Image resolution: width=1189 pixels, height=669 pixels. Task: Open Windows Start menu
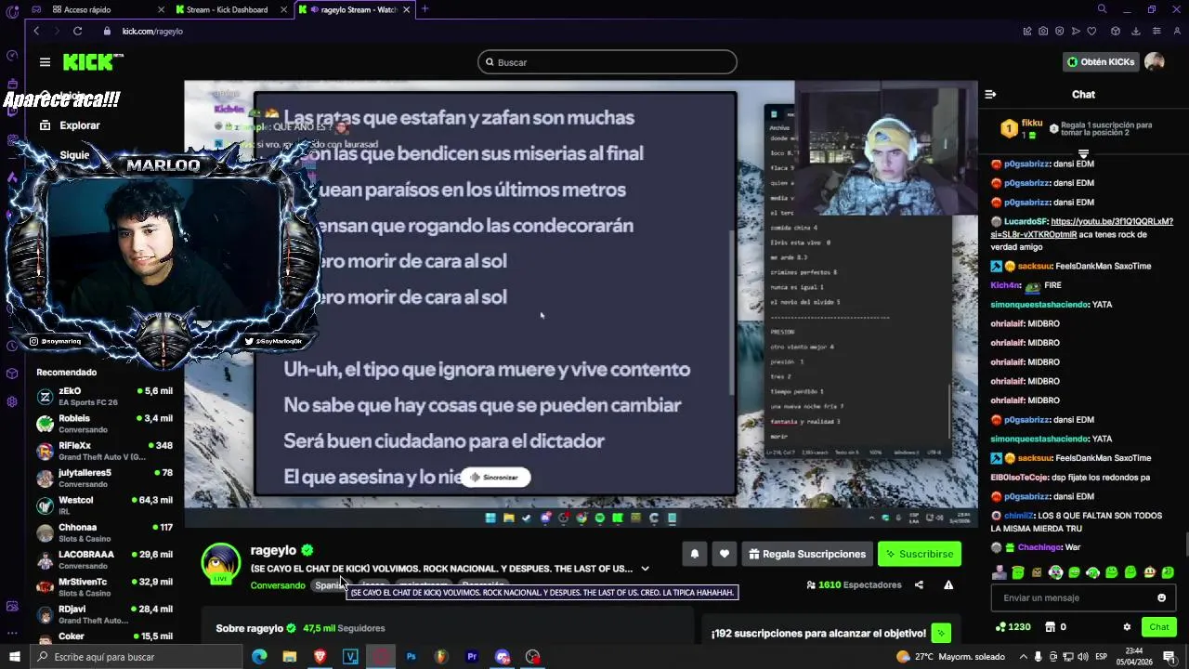pos(14,657)
